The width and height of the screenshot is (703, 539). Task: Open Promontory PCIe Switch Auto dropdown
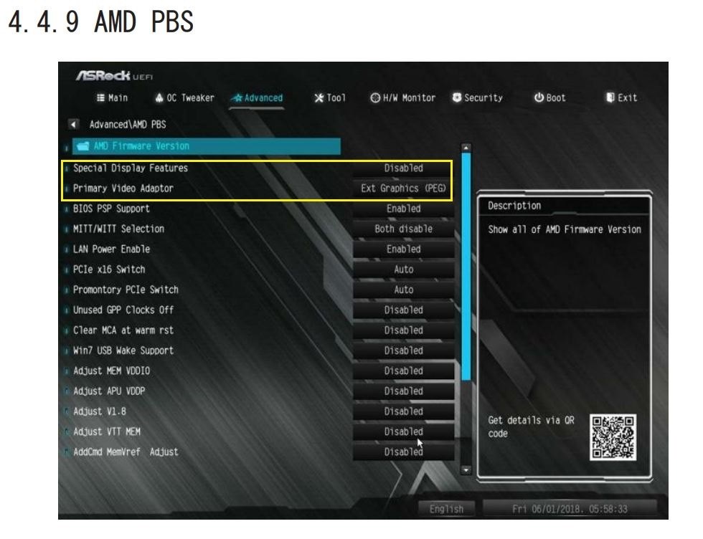click(403, 290)
